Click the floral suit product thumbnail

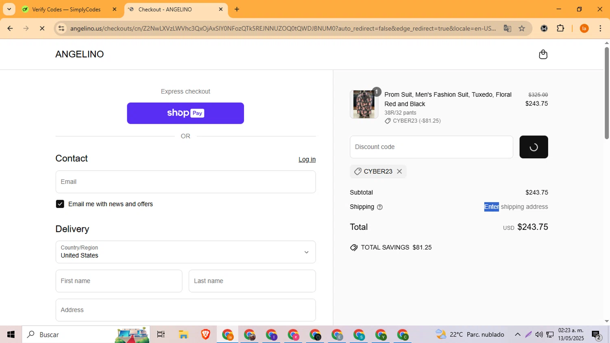(x=364, y=104)
